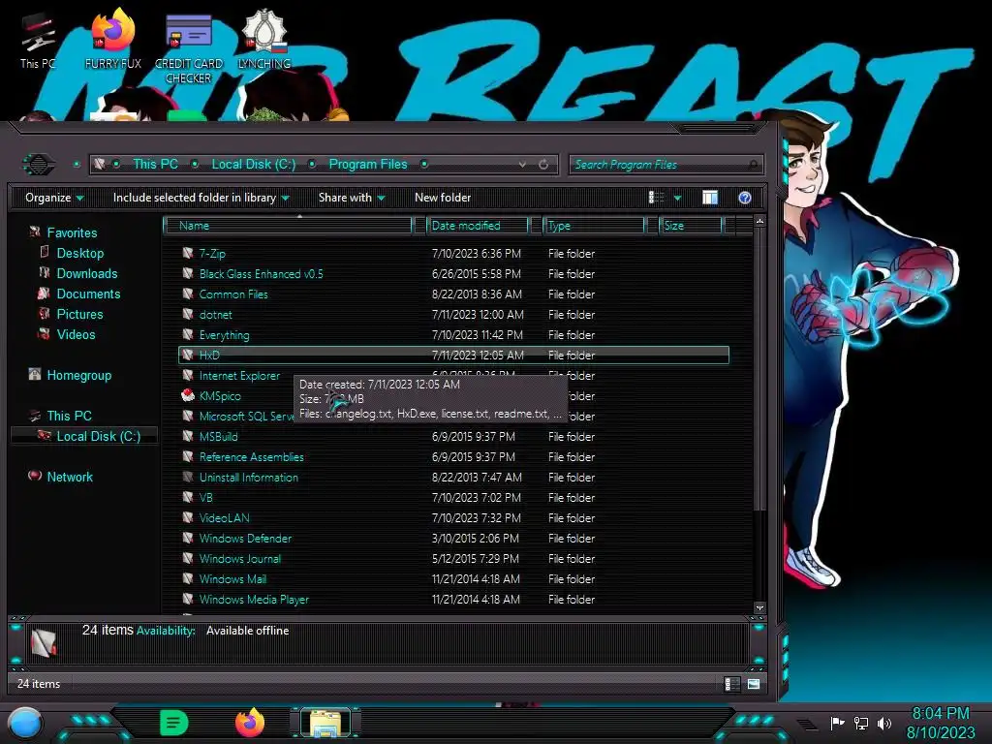Select the dotnet folder icon
Image resolution: width=992 pixels, height=744 pixels.
click(x=188, y=314)
